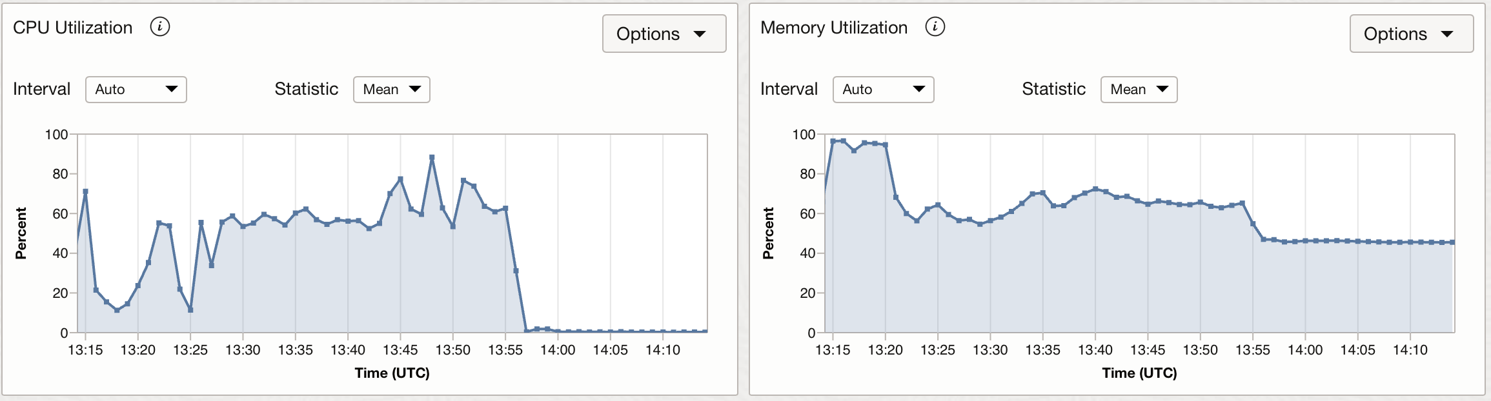Viewport: 1491px width, 401px height.
Task: Select the CPU low point near 13:25
Action: pyautogui.click(x=190, y=310)
